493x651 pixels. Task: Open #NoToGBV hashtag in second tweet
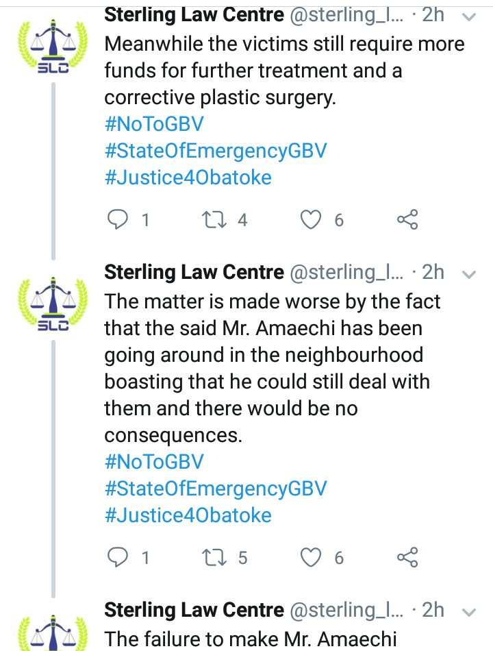[154, 461]
